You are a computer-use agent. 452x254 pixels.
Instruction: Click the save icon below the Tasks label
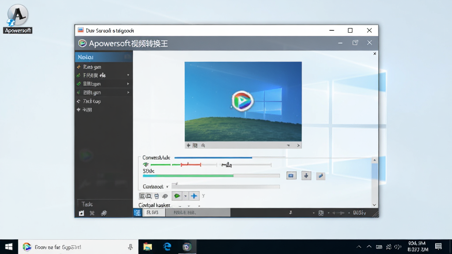[x=82, y=213]
